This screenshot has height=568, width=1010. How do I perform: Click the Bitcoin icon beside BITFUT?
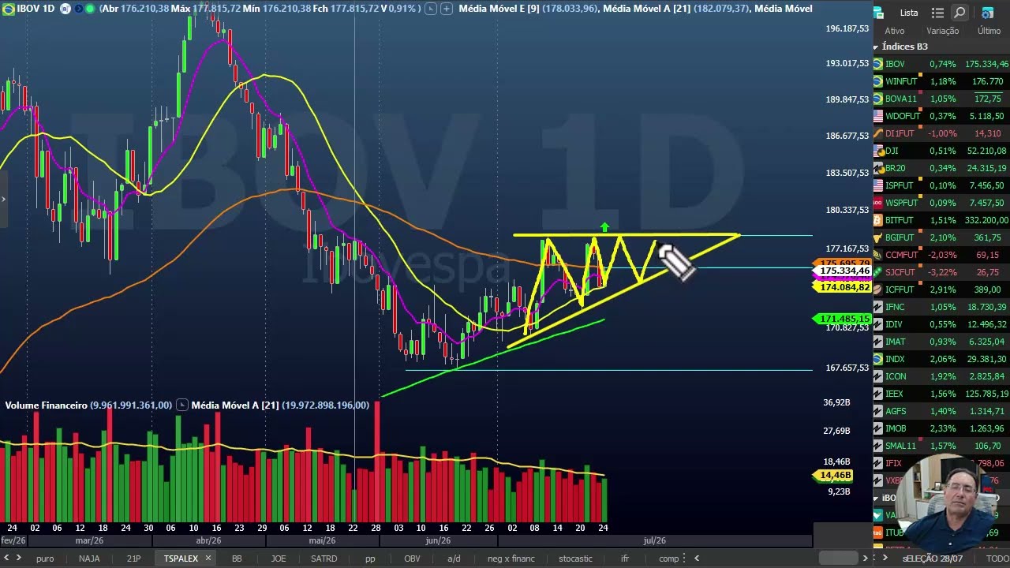pyautogui.click(x=878, y=220)
